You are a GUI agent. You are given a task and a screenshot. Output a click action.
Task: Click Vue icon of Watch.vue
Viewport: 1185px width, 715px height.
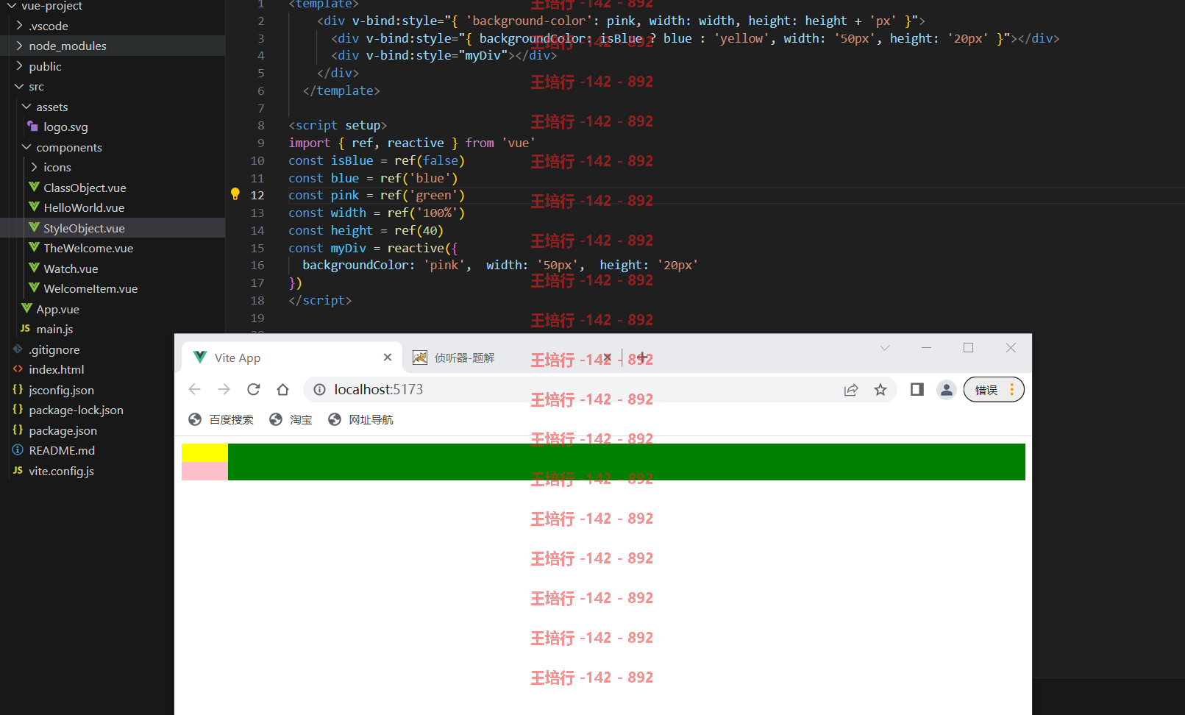pos(34,268)
